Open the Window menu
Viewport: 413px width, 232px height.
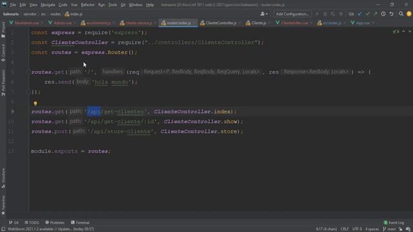pyautogui.click(x=136, y=5)
